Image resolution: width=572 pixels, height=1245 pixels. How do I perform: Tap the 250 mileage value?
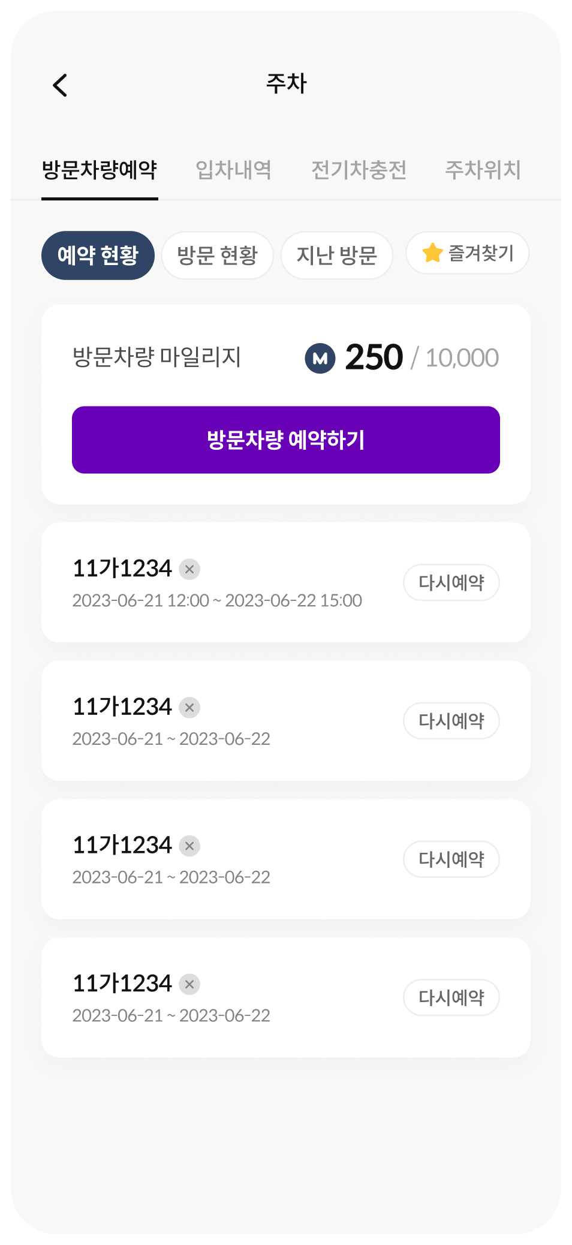click(374, 357)
